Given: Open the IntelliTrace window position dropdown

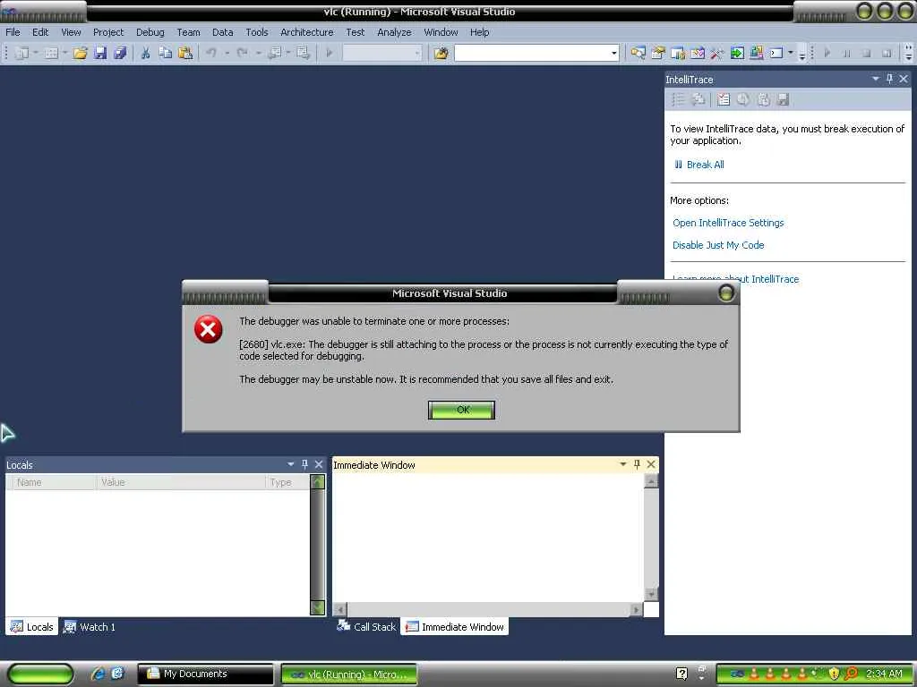Looking at the screenshot, I should point(876,79).
